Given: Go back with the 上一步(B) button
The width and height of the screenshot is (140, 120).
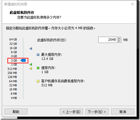Looking at the screenshot, I should pos(71,112).
